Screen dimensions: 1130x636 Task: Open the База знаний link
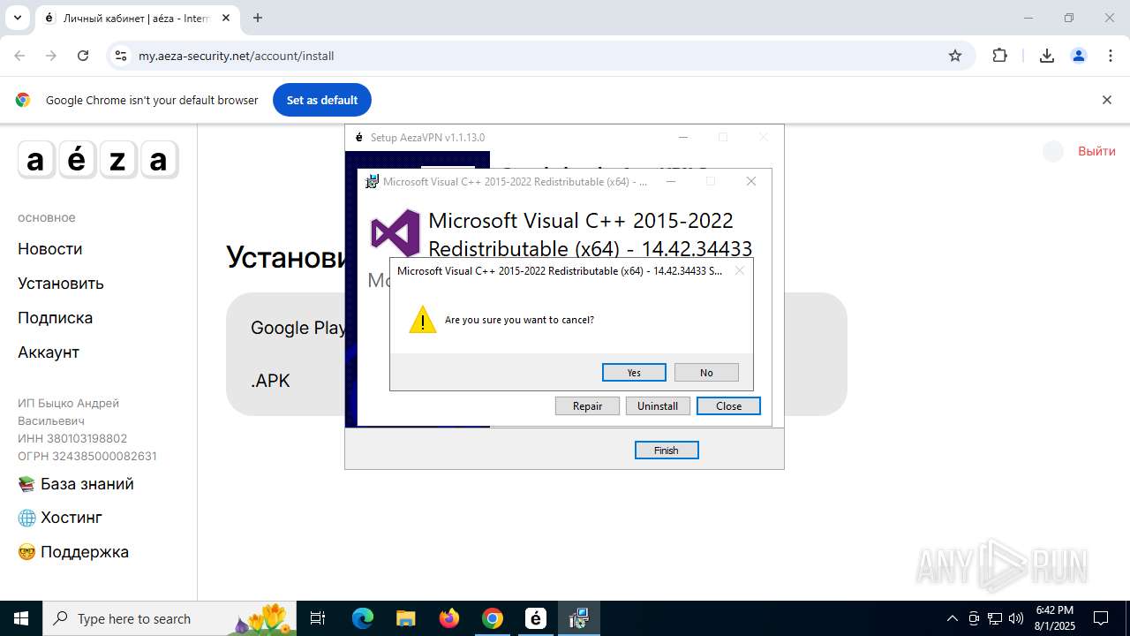tap(76, 484)
